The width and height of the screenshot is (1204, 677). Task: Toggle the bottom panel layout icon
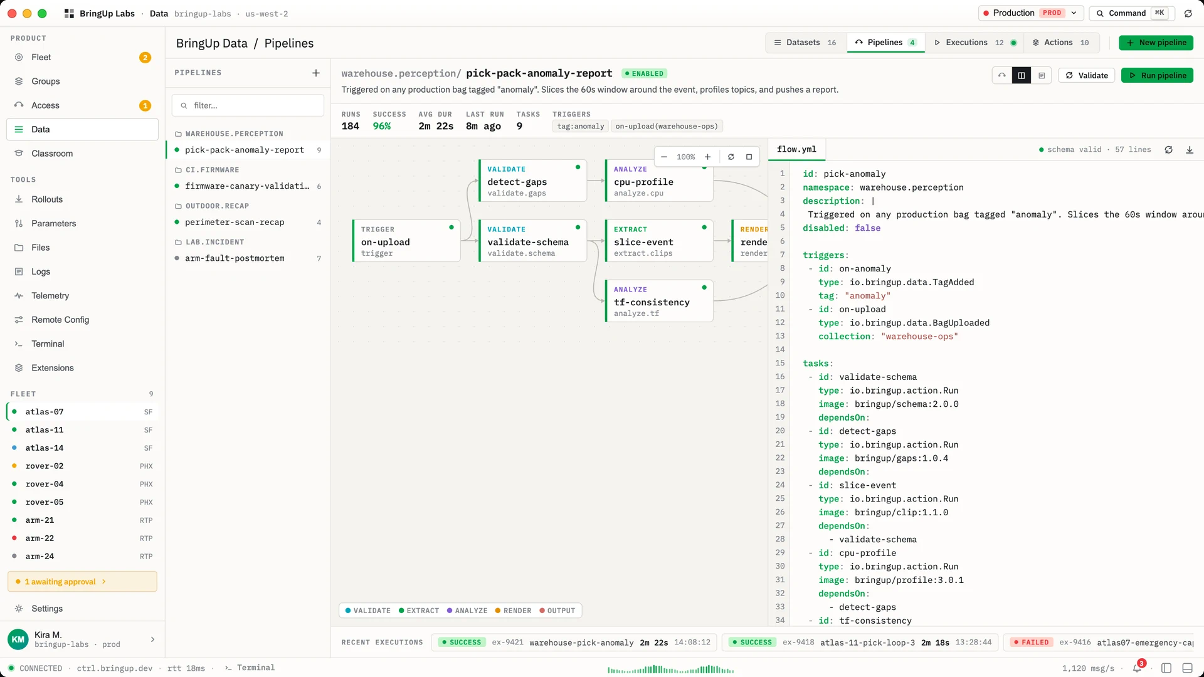(x=1187, y=668)
